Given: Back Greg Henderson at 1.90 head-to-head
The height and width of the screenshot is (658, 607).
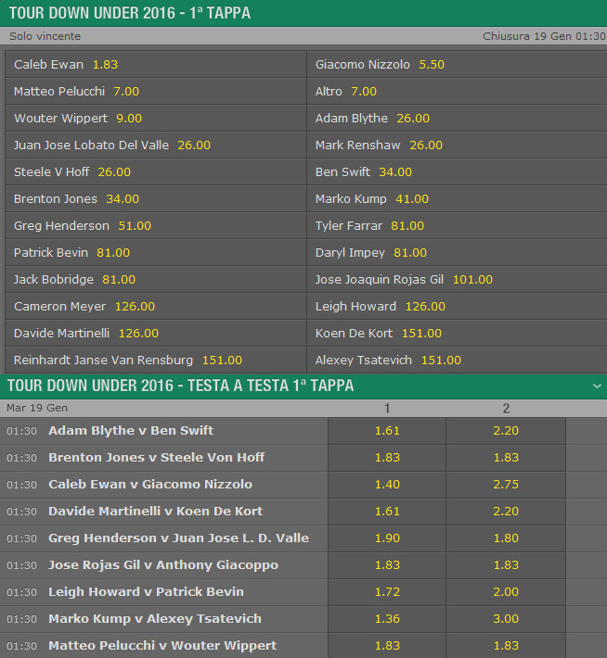Looking at the screenshot, I should click(x=387, y=538).
